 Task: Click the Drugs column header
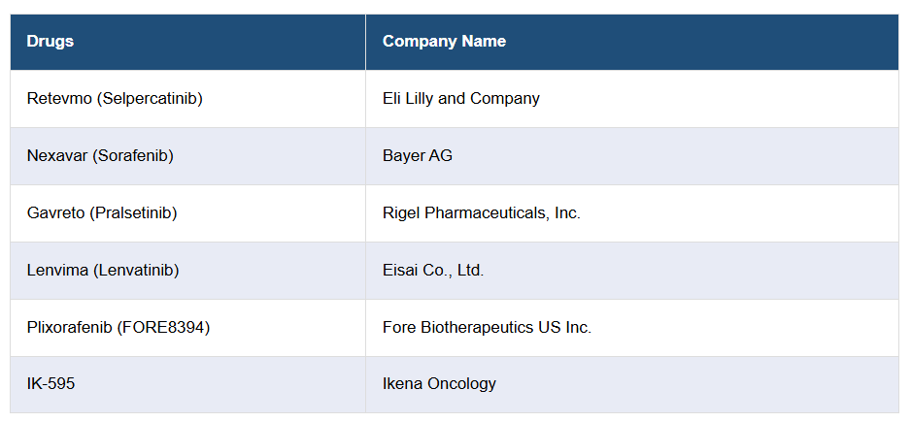coord(51,42)
